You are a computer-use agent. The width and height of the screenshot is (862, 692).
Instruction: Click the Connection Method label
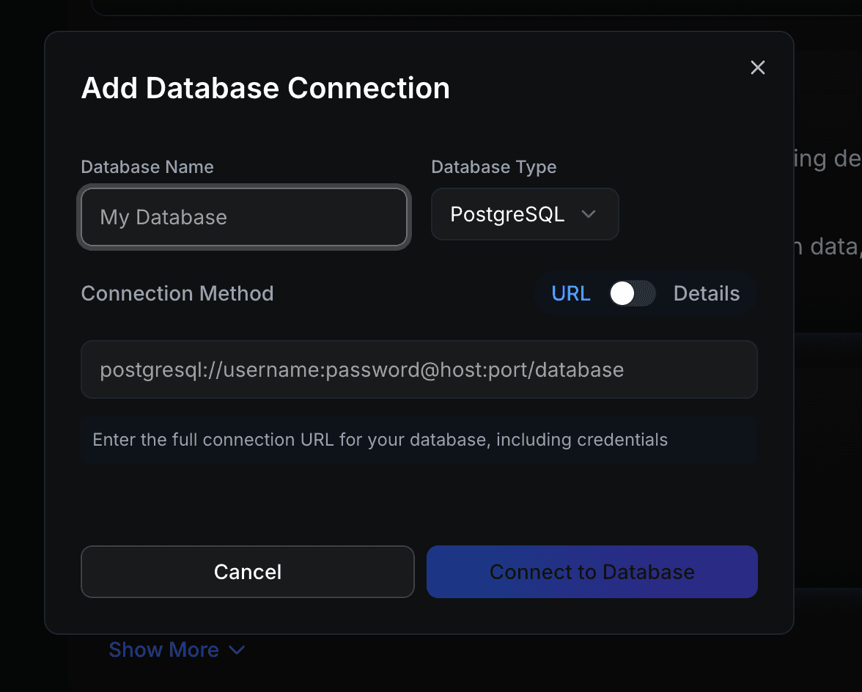click(x=177, y=293)
